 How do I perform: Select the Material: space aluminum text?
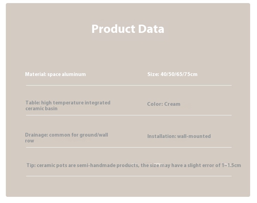pos(56,74)
